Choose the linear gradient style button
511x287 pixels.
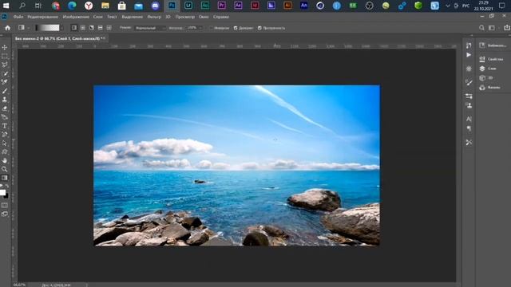click(x=74, y=28)
